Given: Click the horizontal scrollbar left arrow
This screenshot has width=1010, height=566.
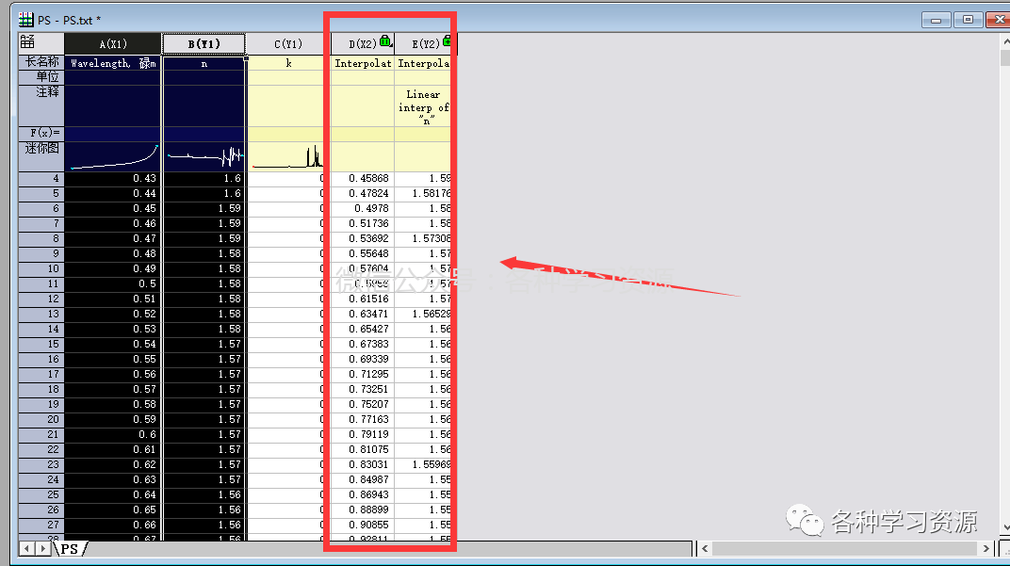Looking at the screenshot, I should 703,548.
